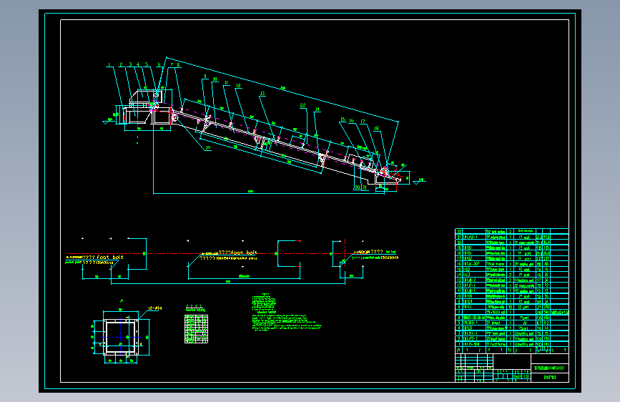
Task: Click part balloon number 2
Action: tap(121, 64)
